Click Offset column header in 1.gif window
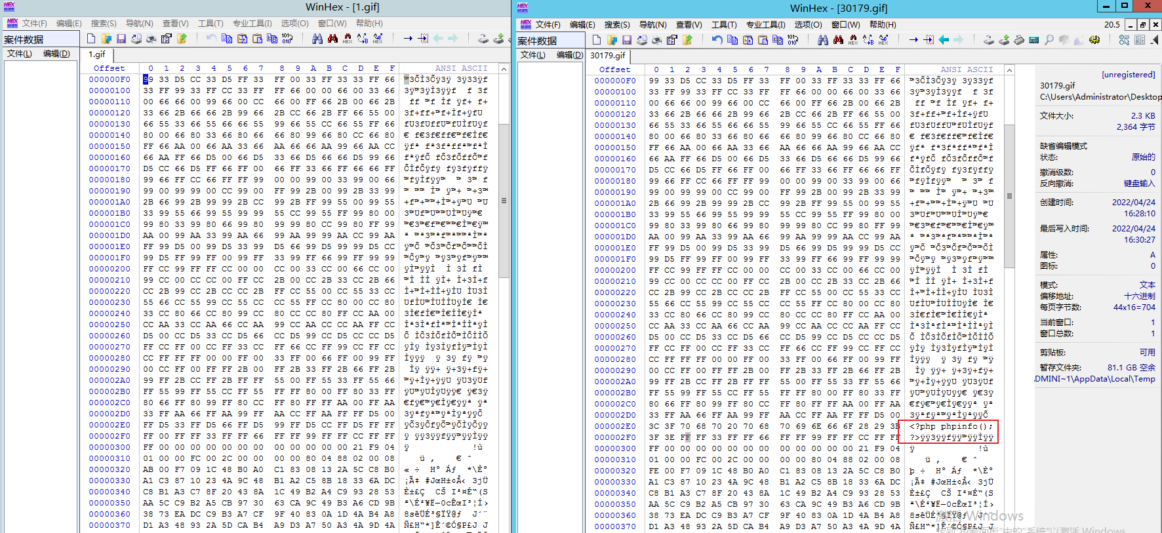 109,68
